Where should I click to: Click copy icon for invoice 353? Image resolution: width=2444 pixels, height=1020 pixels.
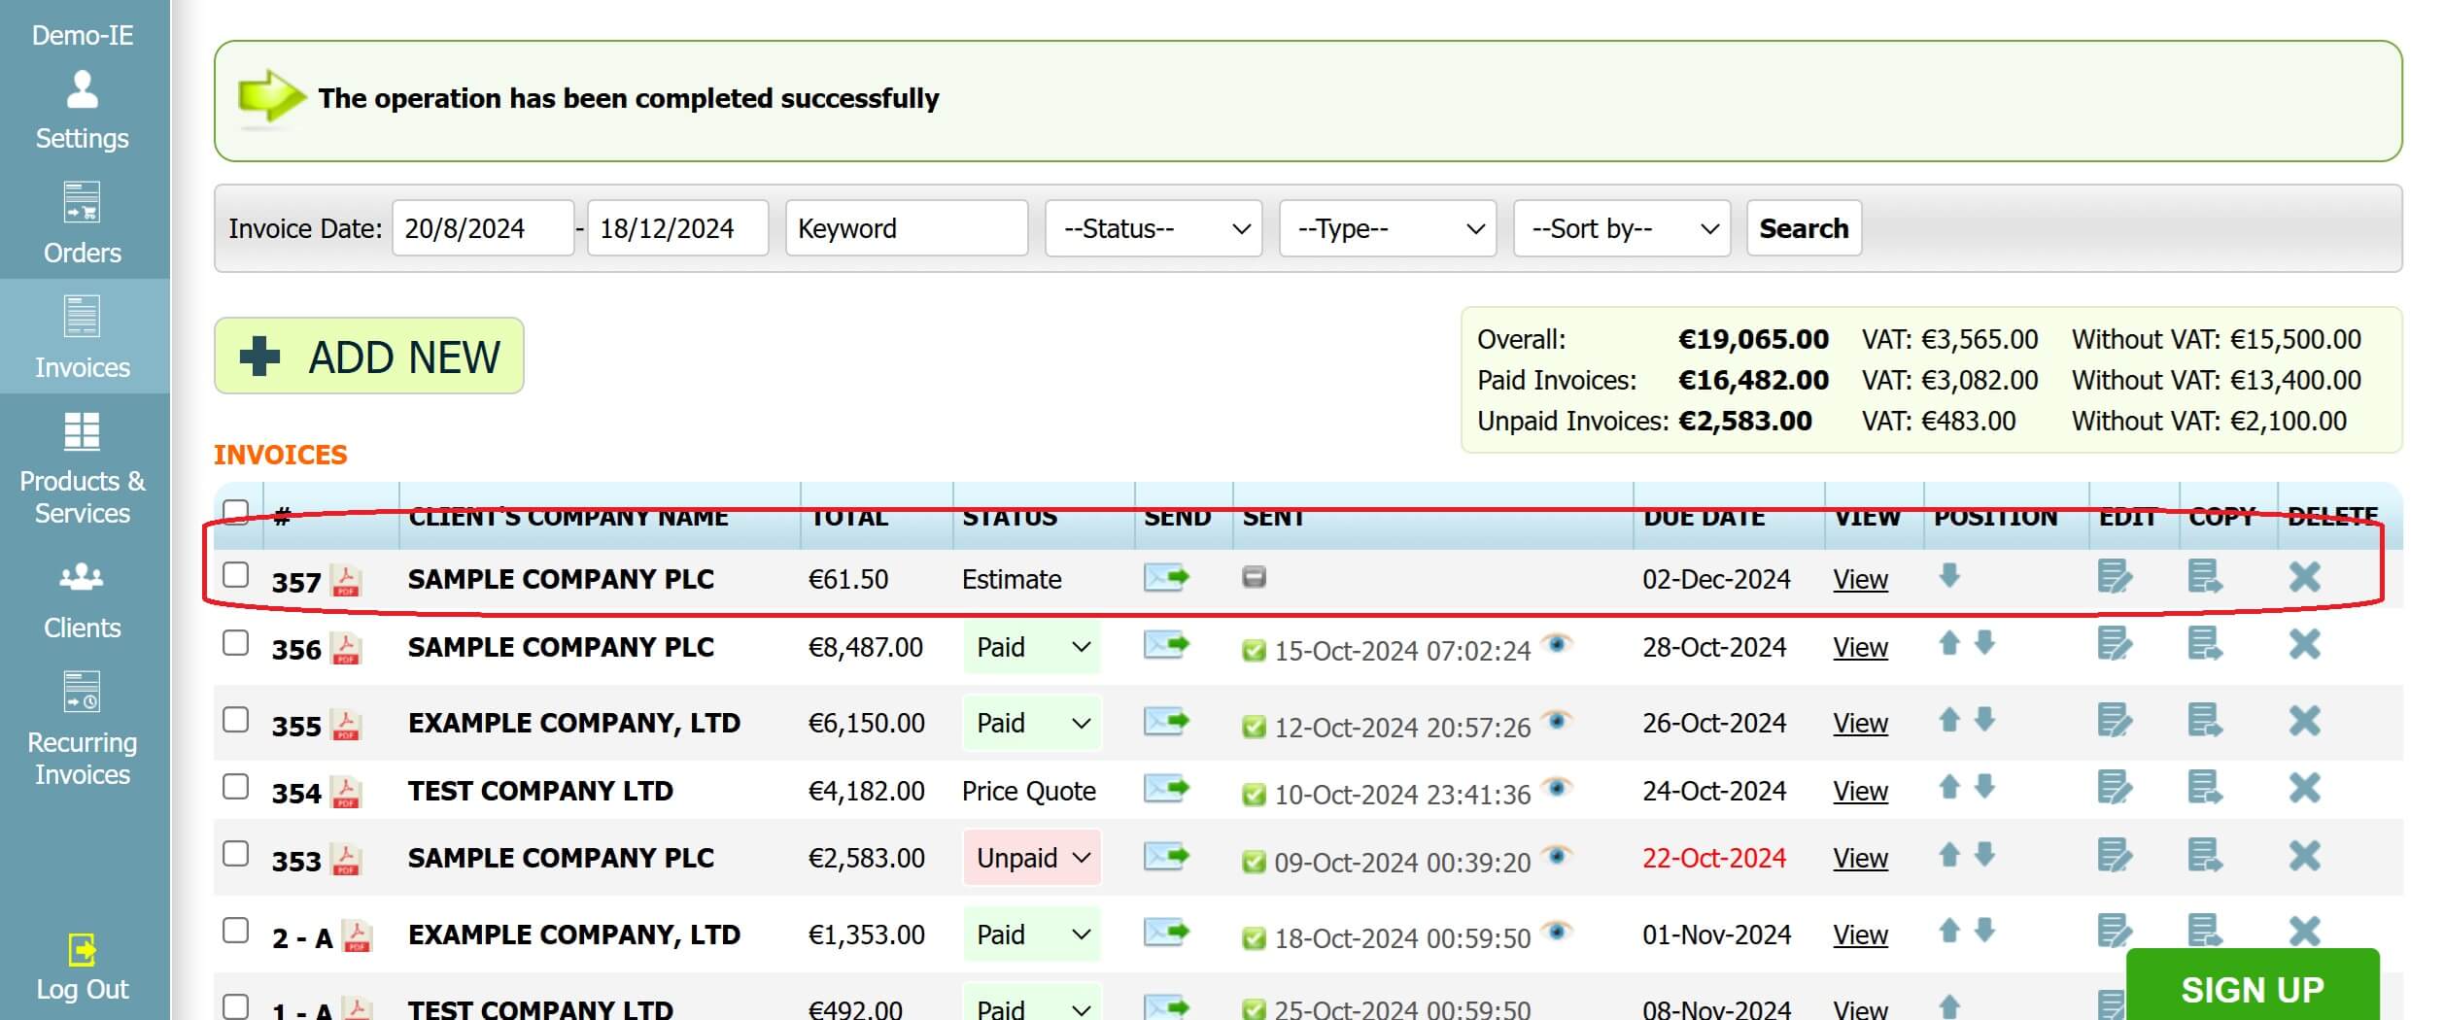(2205, 855)
